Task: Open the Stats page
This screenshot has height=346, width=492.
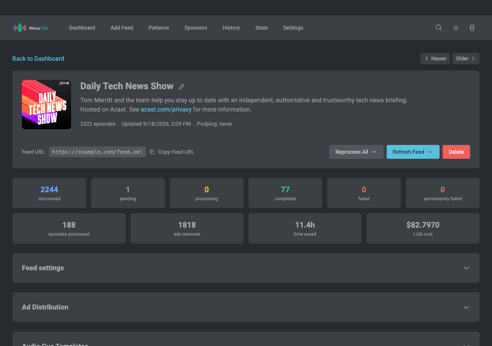Action: click(x=261, y=28)
